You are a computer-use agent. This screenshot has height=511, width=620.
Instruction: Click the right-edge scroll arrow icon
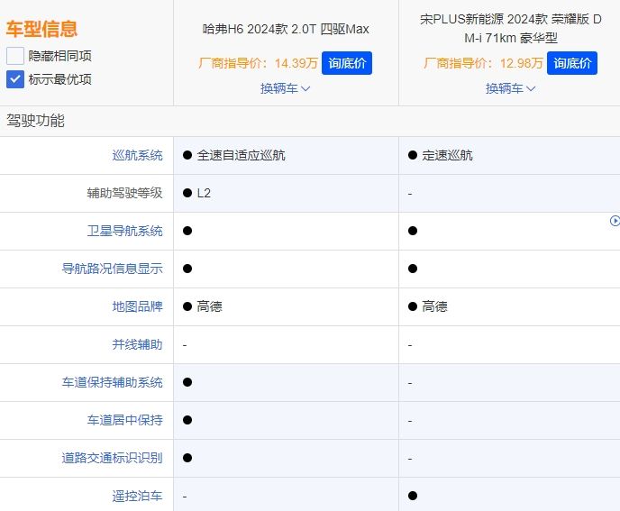615,221
